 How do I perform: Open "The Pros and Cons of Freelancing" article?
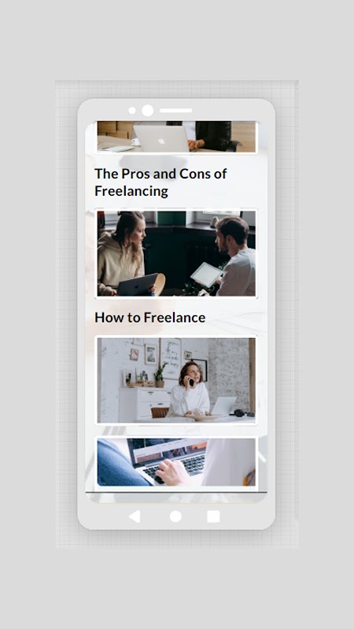(x=160, y=182)
